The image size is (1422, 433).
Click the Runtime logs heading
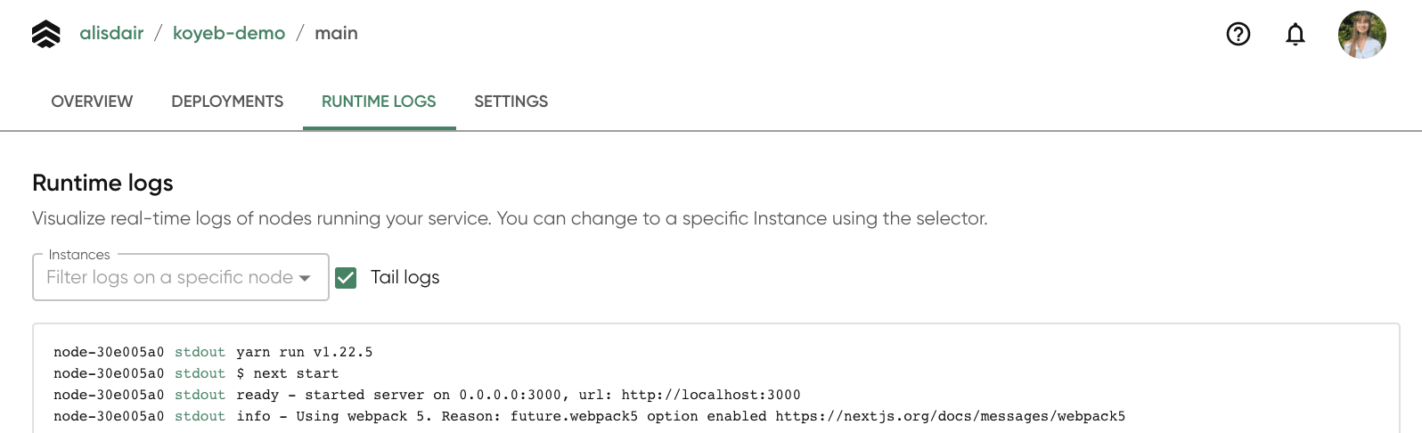102,183
